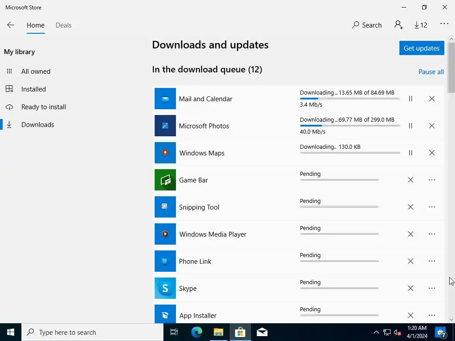The height and width of the screenshot is (341, 455).
Task: Click the Skype app icon
Action: (x=165, y=288)
